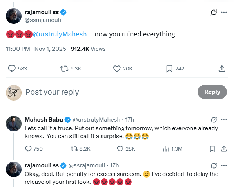
Task: Share the main post via upload icon
Action: [221, 68]
